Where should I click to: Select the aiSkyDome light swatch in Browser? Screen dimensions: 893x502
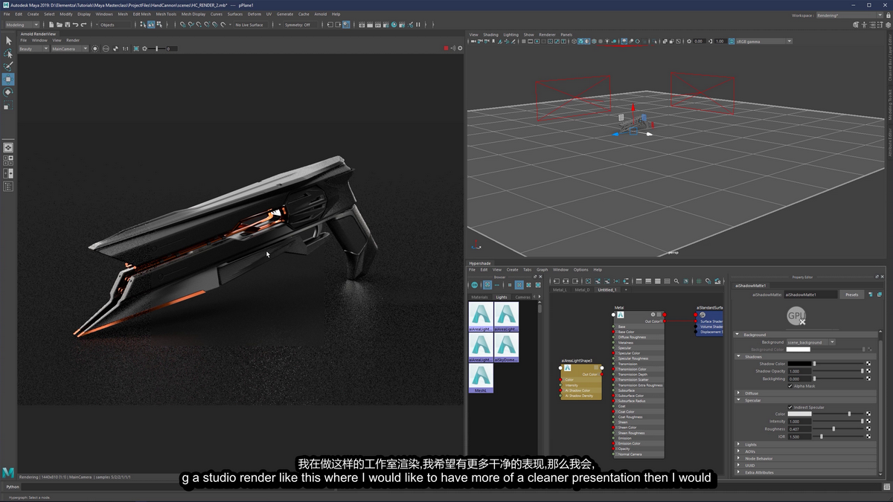pos(507,347)
